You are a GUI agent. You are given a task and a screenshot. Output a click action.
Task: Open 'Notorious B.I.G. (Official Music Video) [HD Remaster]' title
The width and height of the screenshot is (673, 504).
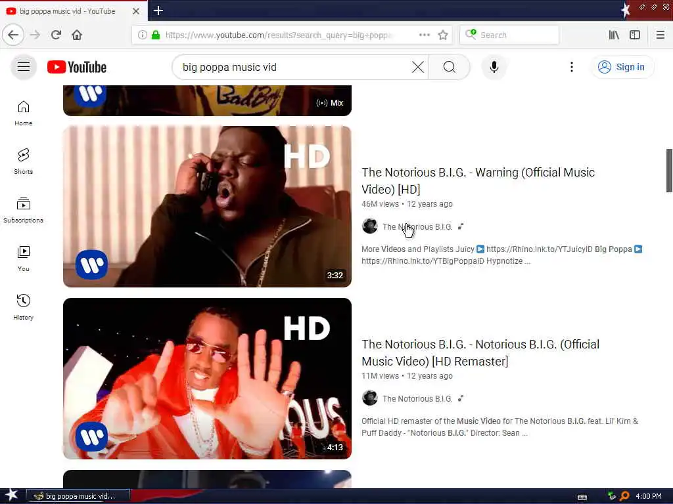pos(480,352)
